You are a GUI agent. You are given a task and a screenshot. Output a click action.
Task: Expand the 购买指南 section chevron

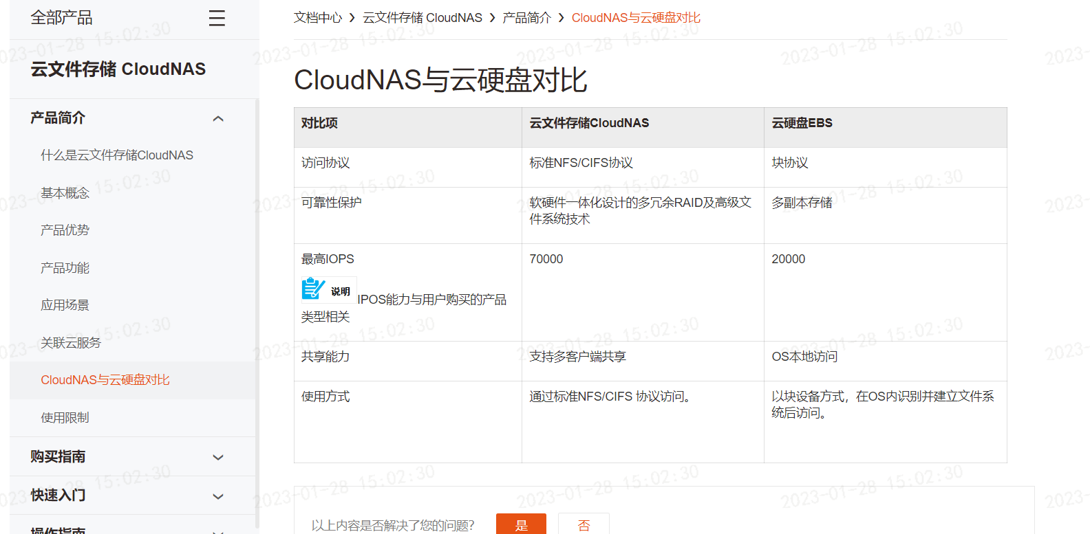pyautogui.click(x=218, y=458)
